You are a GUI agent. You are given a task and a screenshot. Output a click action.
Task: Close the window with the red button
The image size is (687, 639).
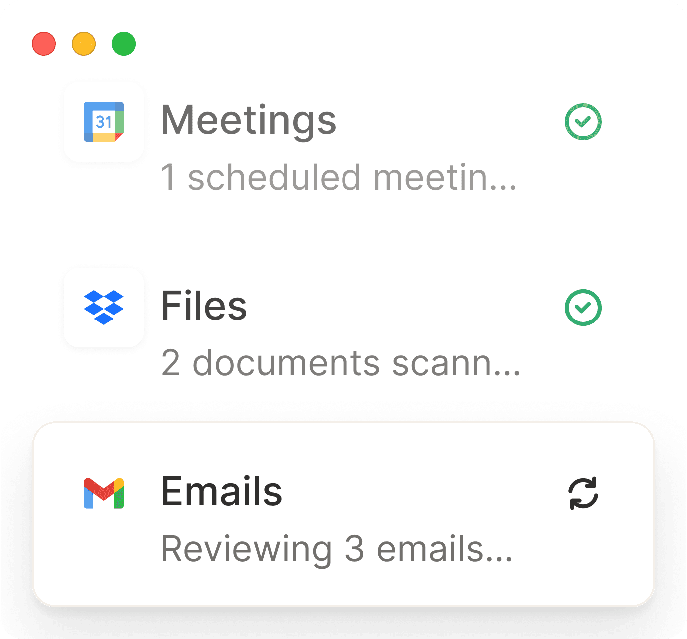click(44, 44)
